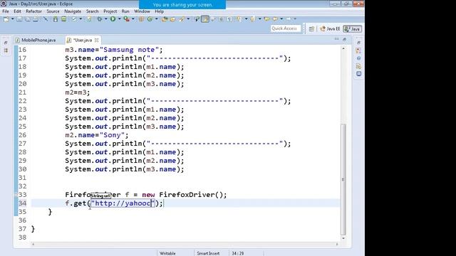Click the editor scroll-down arrow
Image resolution: width=456 pixels, height=256 pixels.
pyautogui.click(x=343, y=238)
